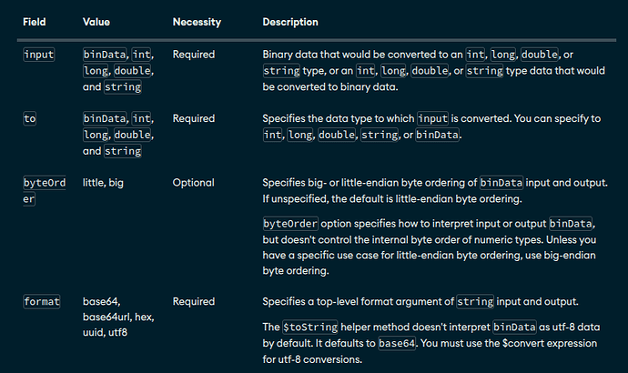Viewport: 628px width, 373px height.
Task: Click the "Value" column header
Action: (x=96, y=22)
